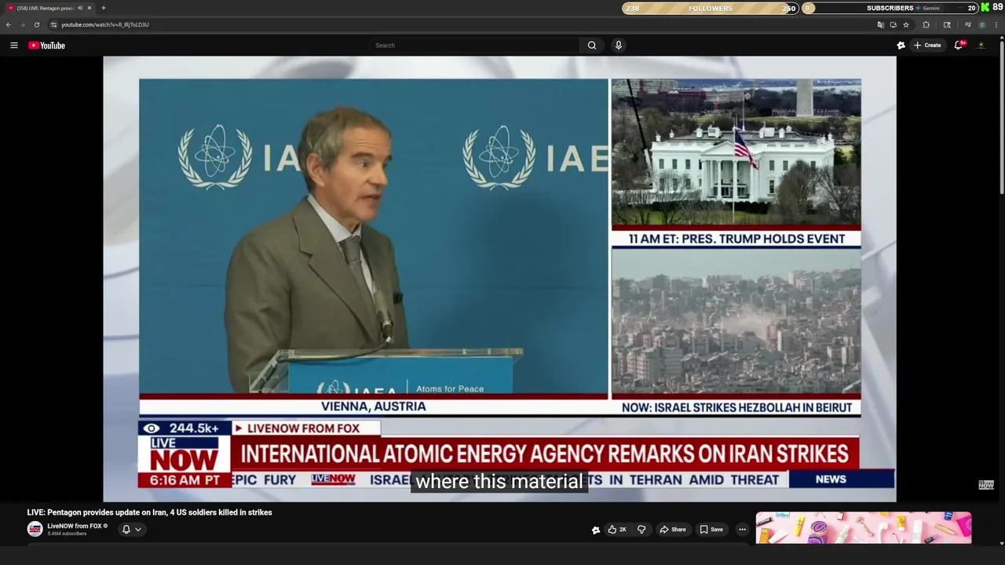Go forward in browser history
The height and width of the screenshot is (565, 1005).
[x=22, y=24]
